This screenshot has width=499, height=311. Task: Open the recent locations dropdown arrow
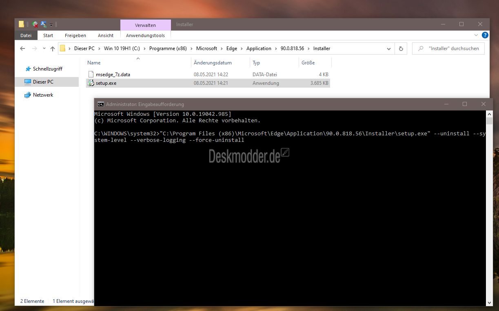point(44,49)
